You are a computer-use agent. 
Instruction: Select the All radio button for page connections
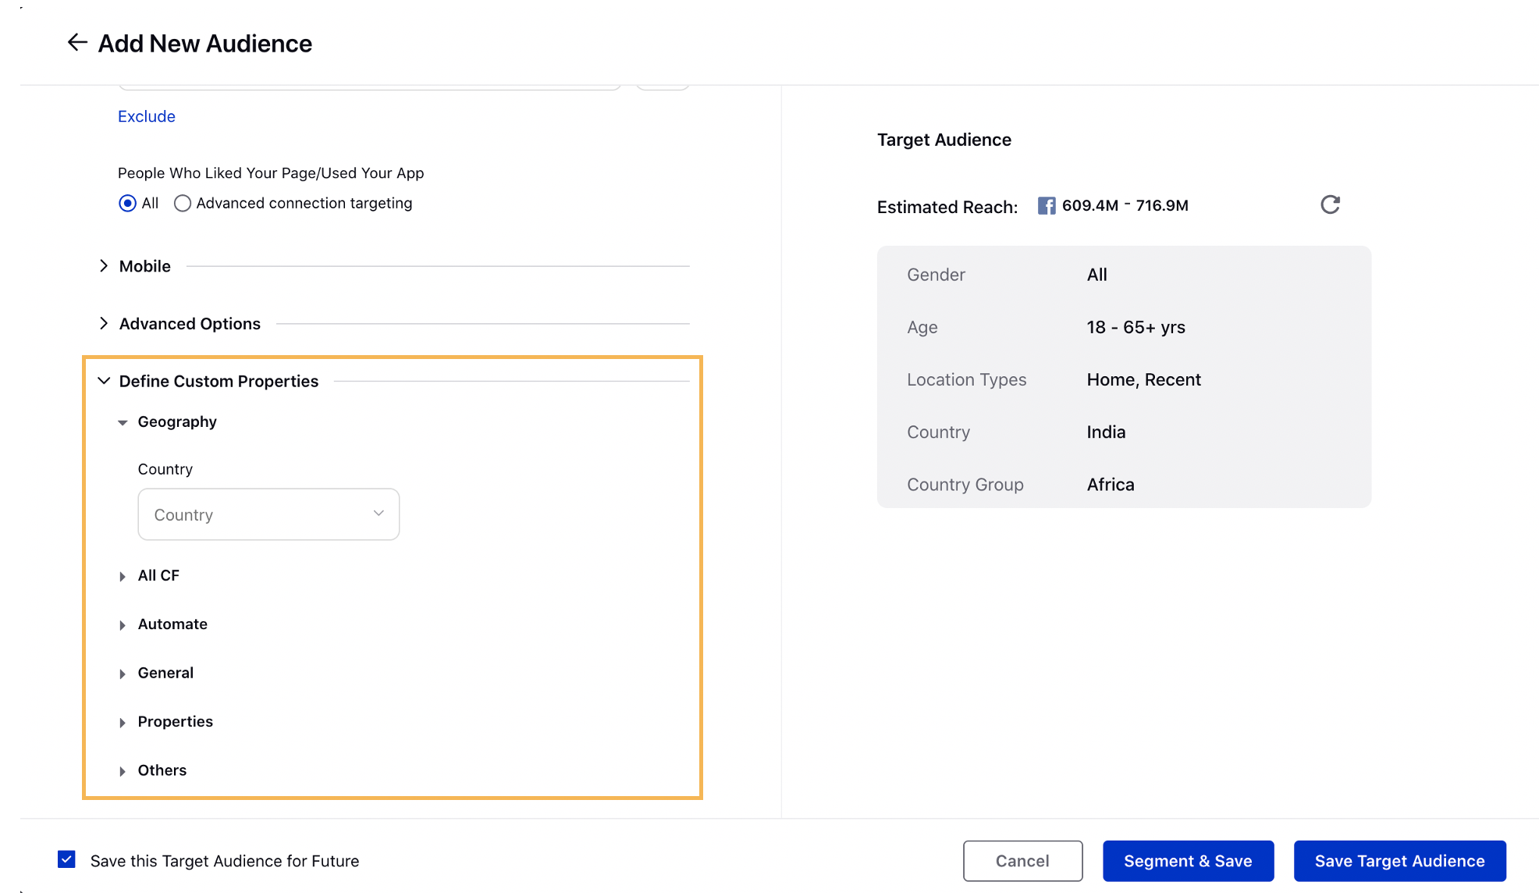click(127, 201)
